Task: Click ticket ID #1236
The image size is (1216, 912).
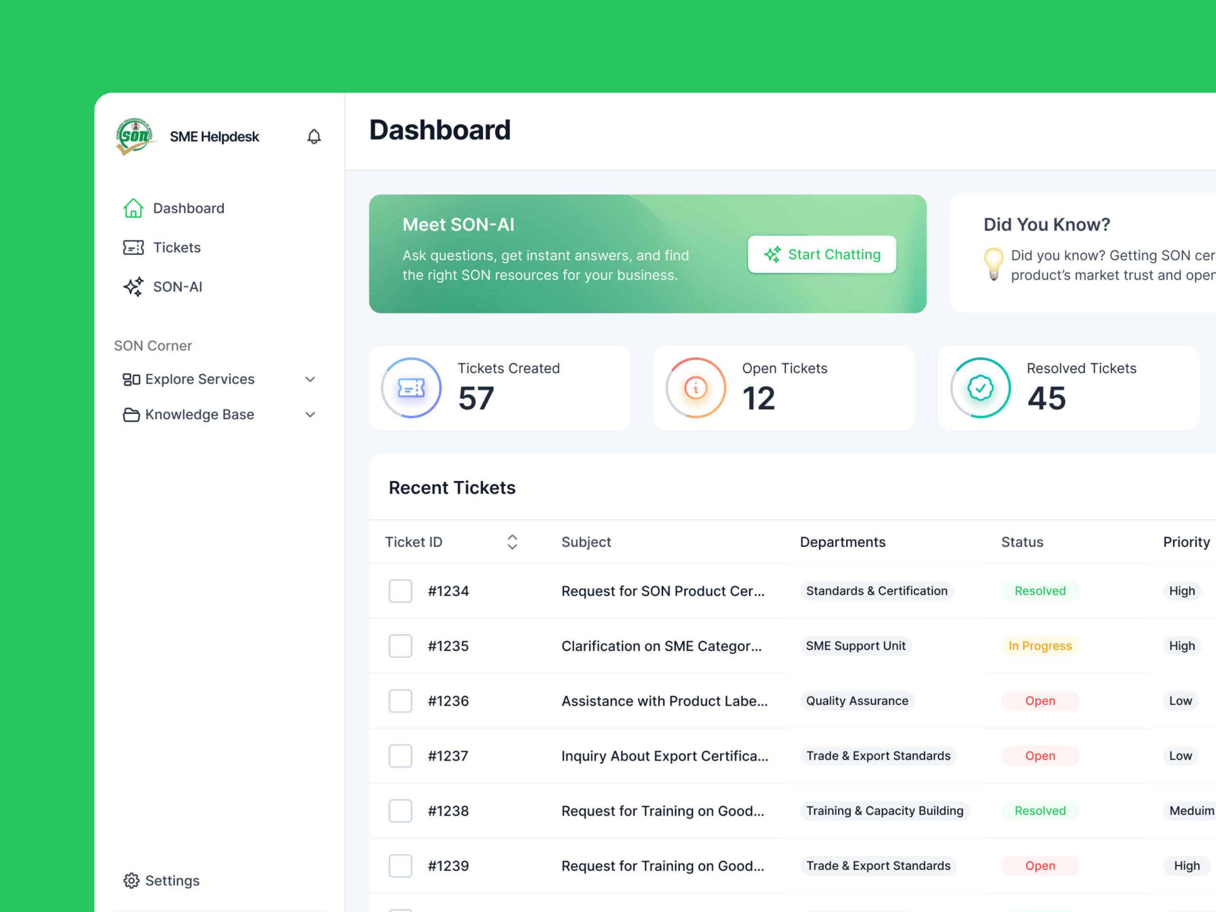Action: point(448,701)
